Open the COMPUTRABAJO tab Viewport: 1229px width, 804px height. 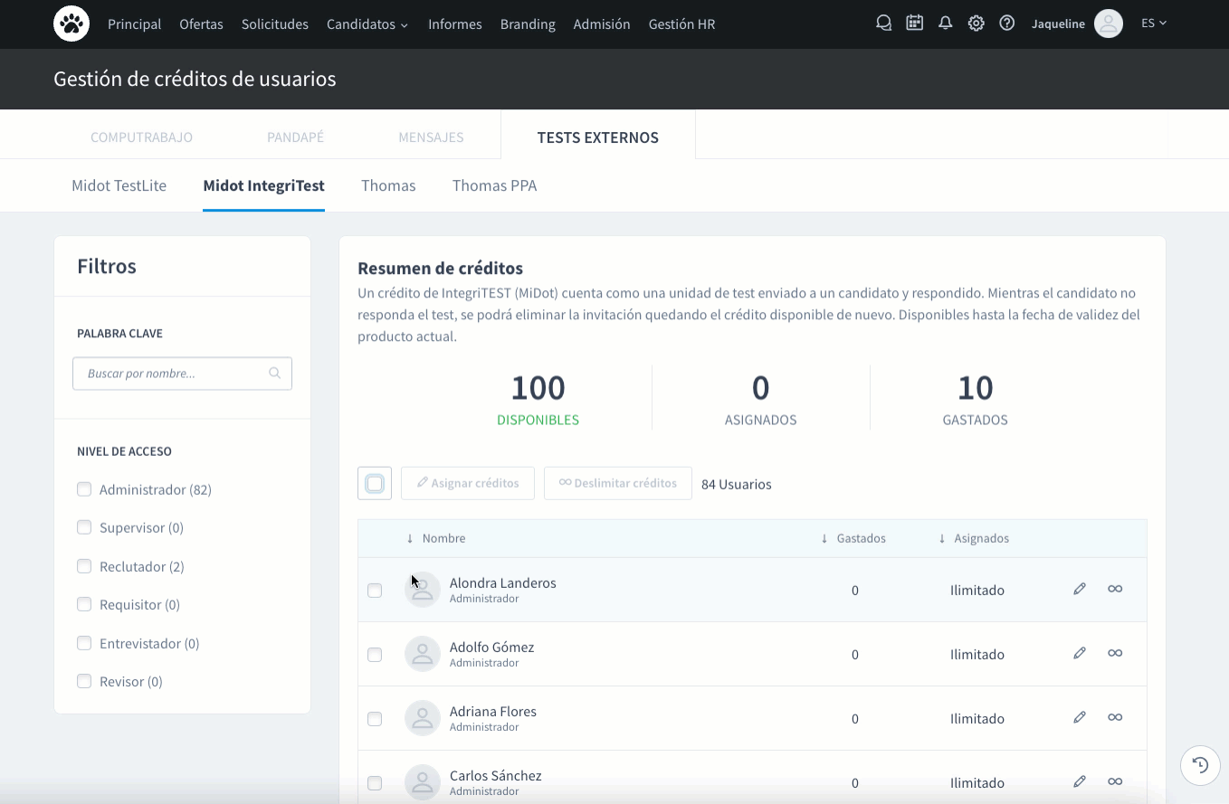(x=141, y=137)
